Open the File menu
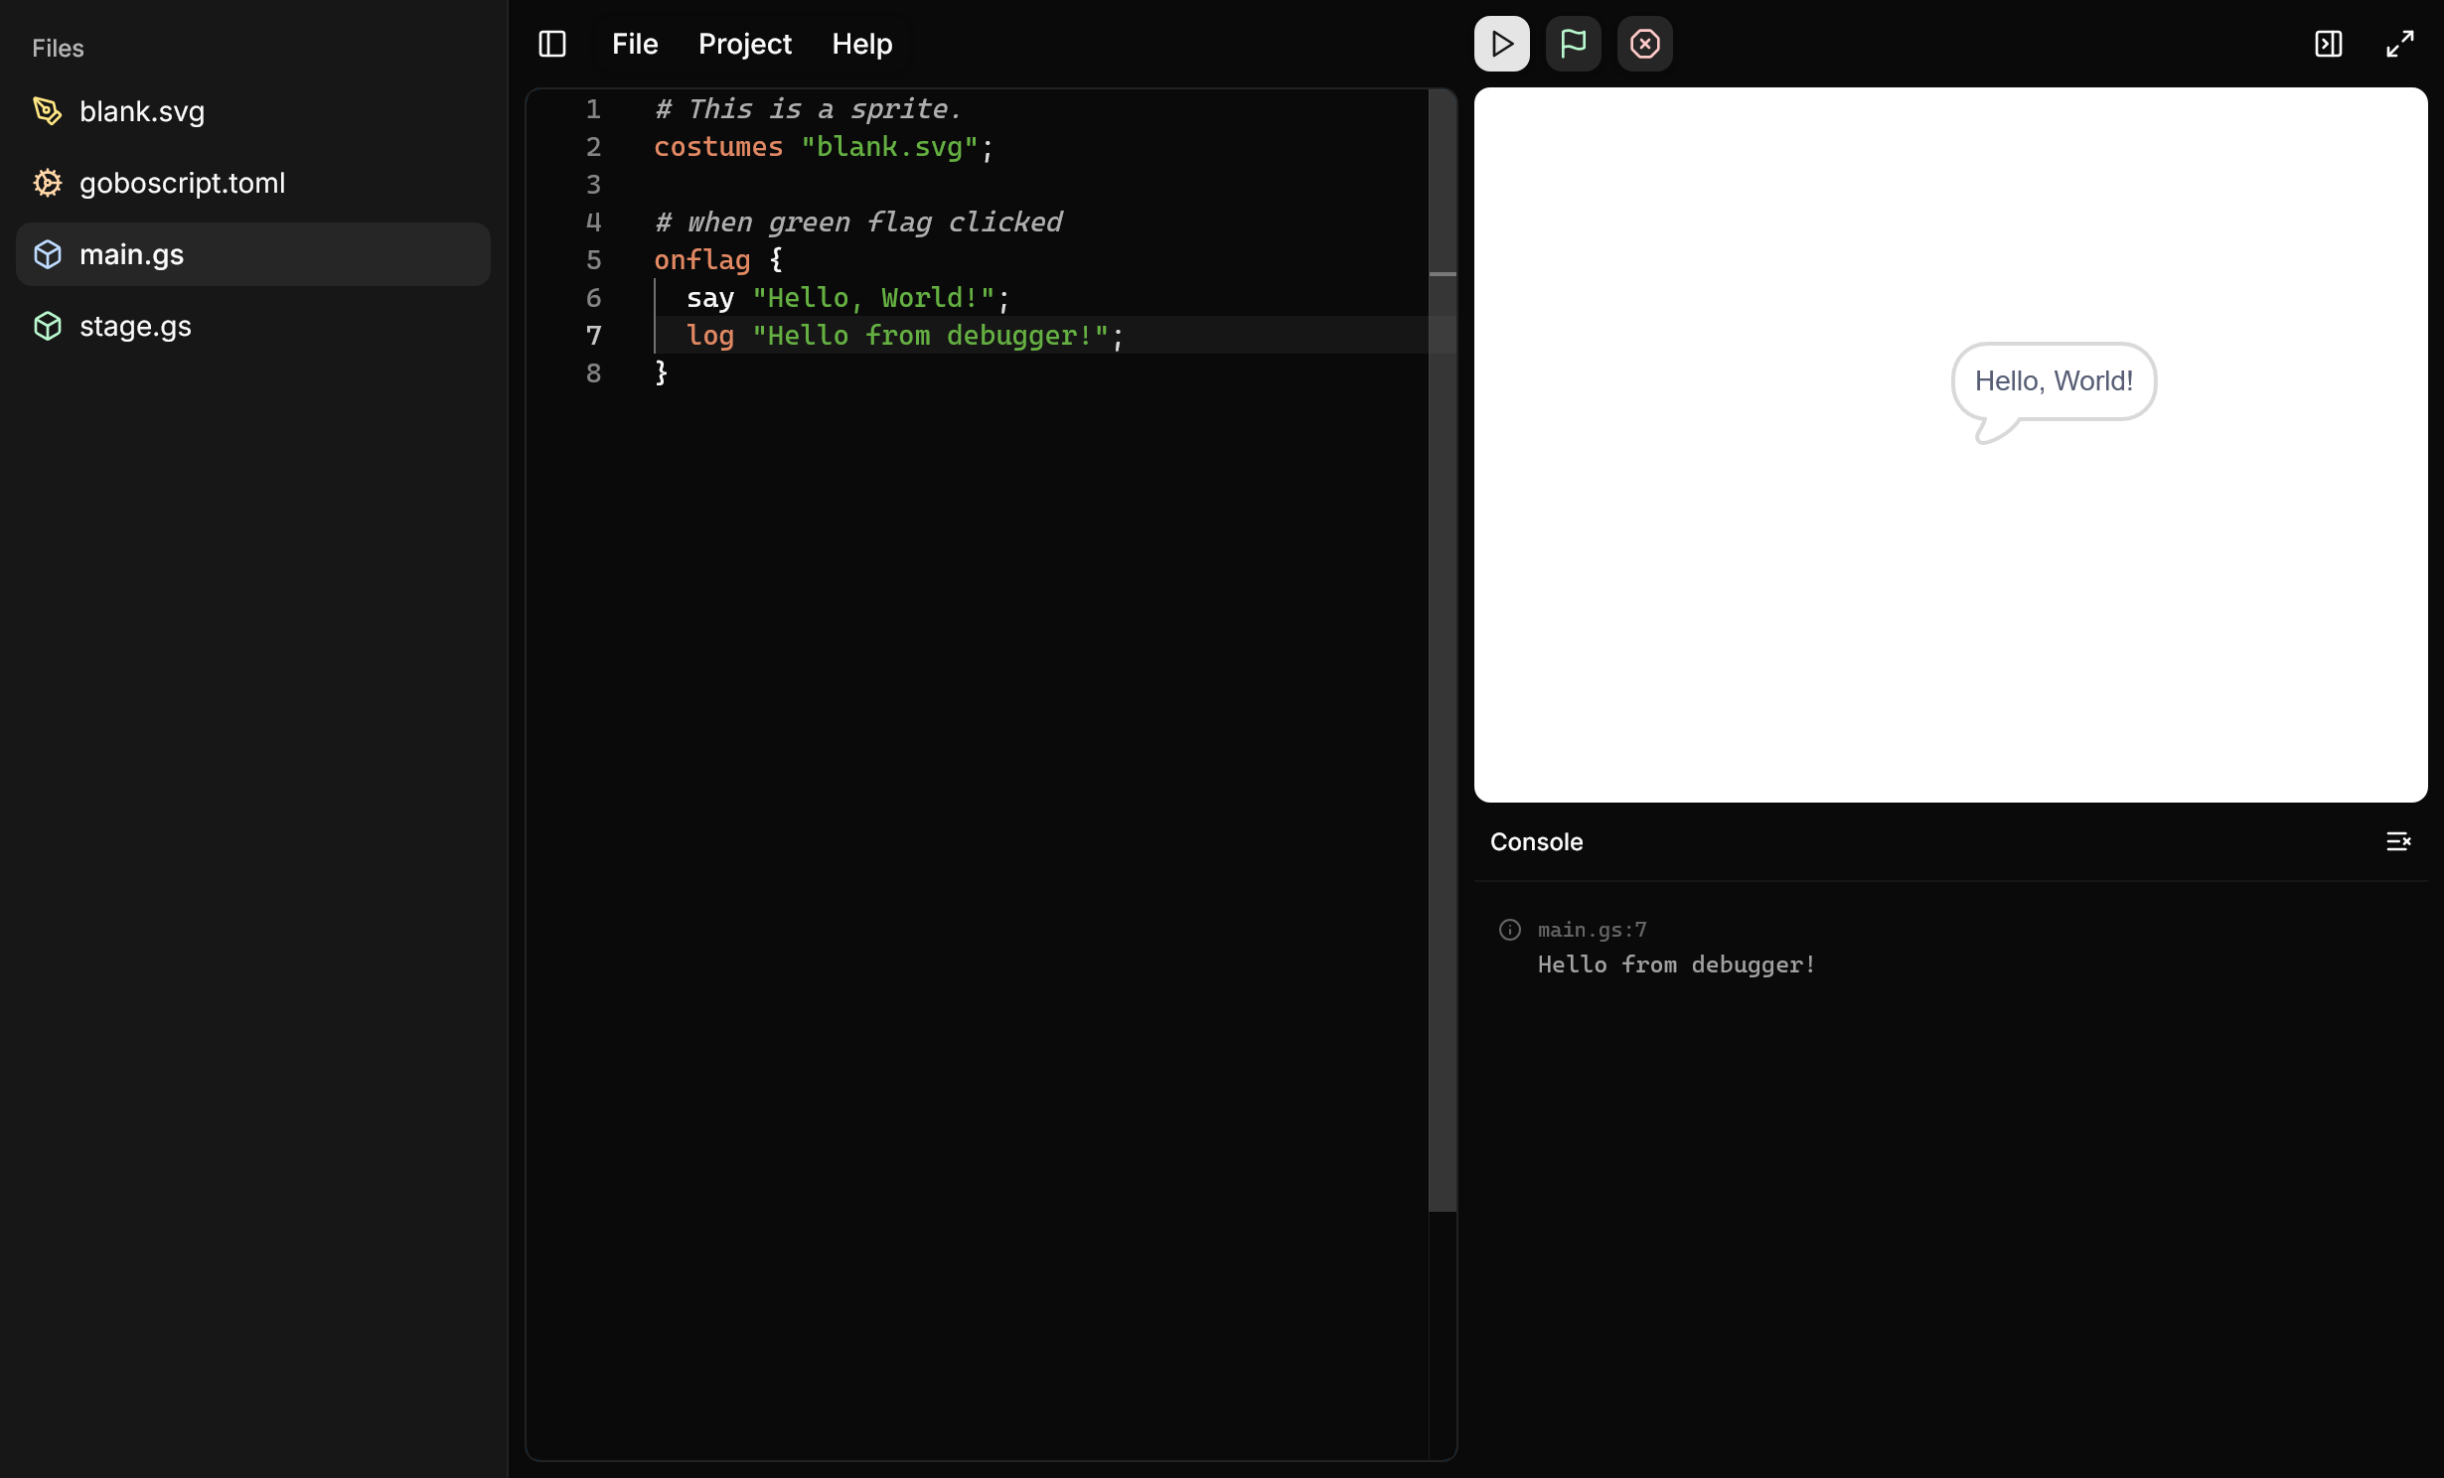The width and height of the screenshot is (2444, 1478). [x=635, y=44]
